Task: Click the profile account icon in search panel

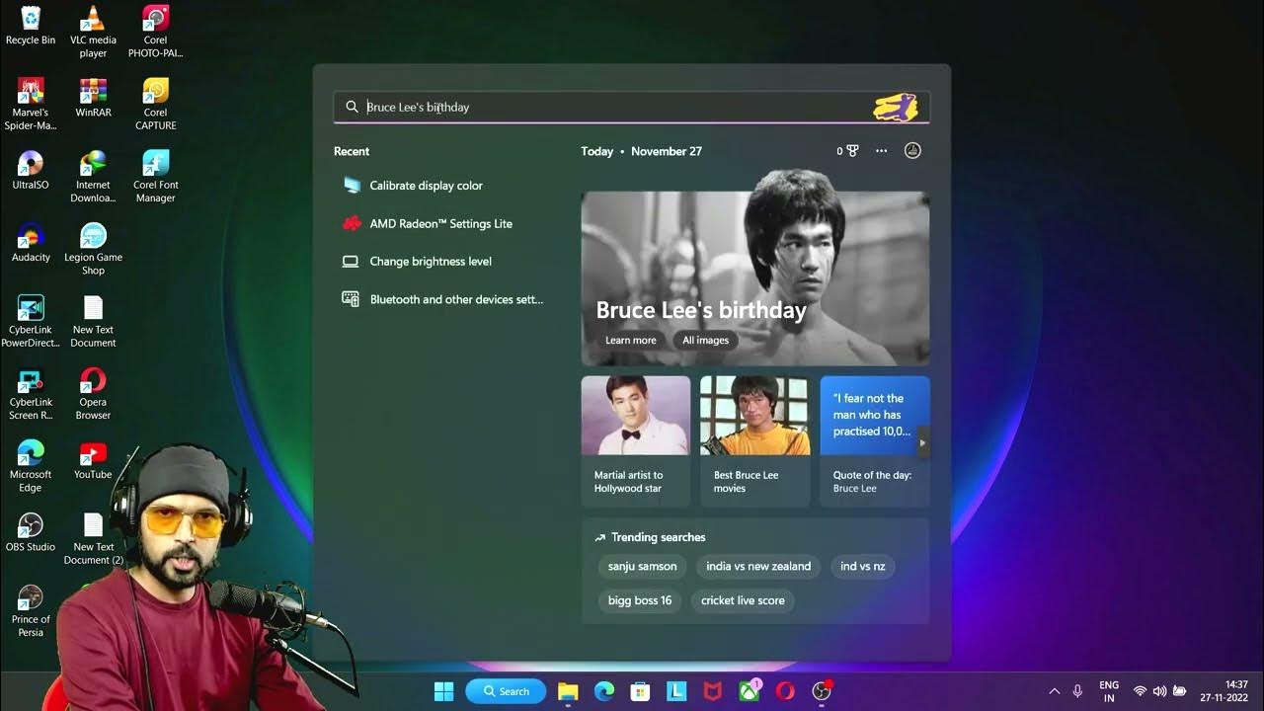Action: tap(912, 151)
